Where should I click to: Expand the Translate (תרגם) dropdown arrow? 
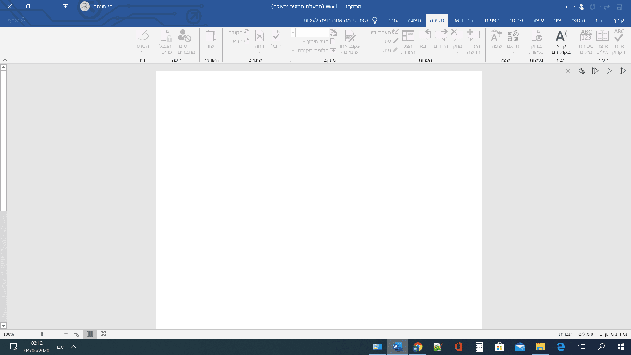[513, 52]
